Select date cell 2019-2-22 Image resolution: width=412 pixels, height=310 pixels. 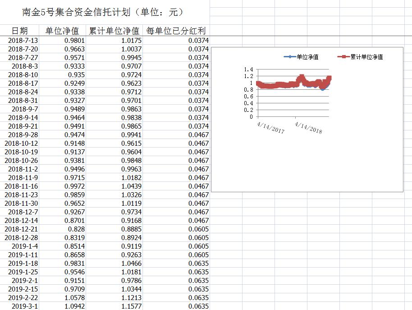point(19,298)
